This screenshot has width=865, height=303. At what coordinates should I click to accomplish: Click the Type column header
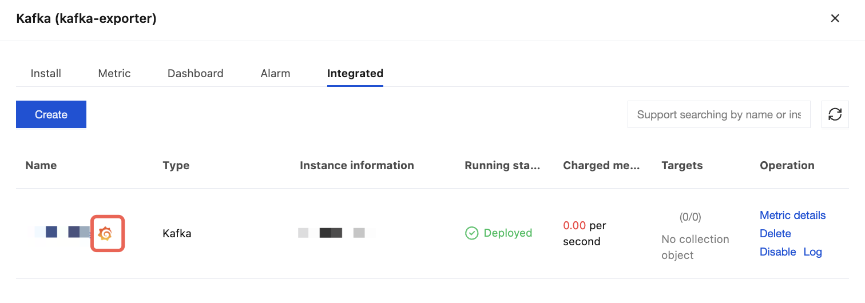(x=176, y=165)
